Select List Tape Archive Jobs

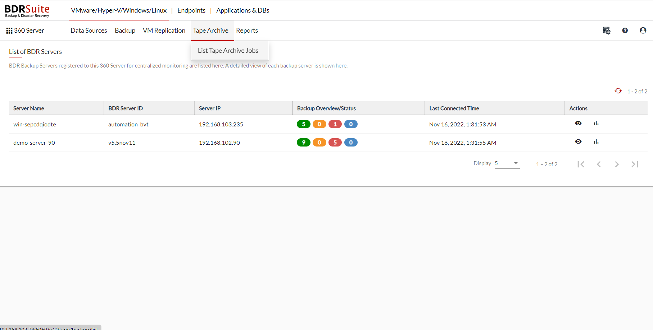coord(228,51)
